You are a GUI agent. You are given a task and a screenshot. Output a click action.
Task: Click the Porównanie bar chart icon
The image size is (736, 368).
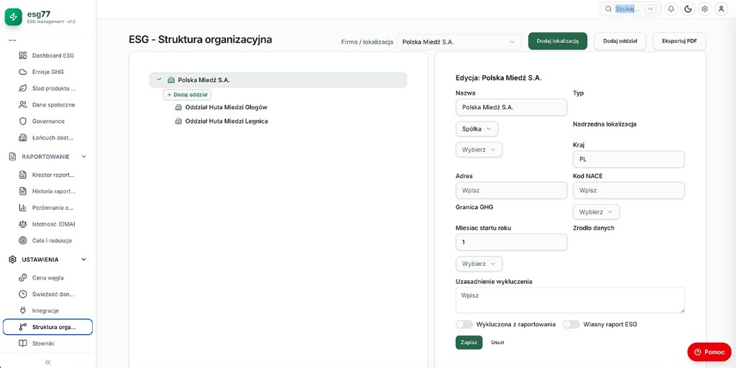[22, 208]
